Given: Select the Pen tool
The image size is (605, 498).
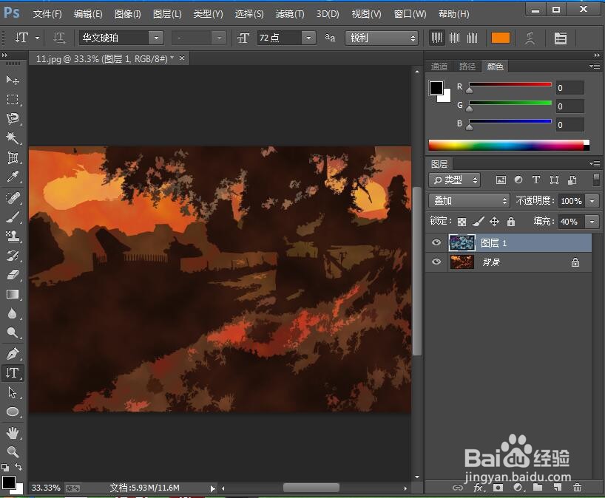Looking at the screenshot, I should pyautogui.click(x=13, y=353).
